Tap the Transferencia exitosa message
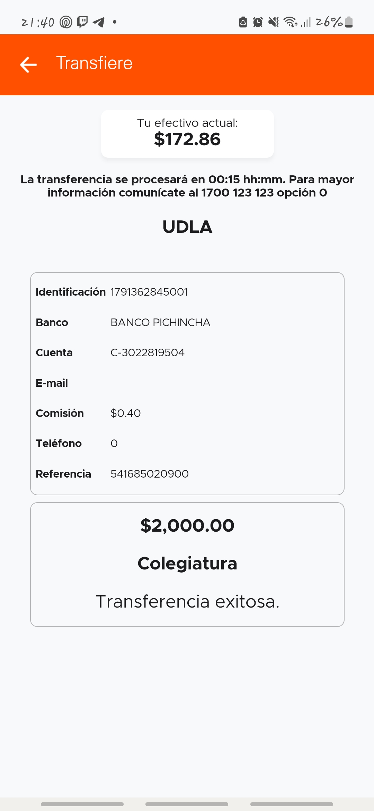This screenshot has height=811, width=374. [x=187, y=601]
